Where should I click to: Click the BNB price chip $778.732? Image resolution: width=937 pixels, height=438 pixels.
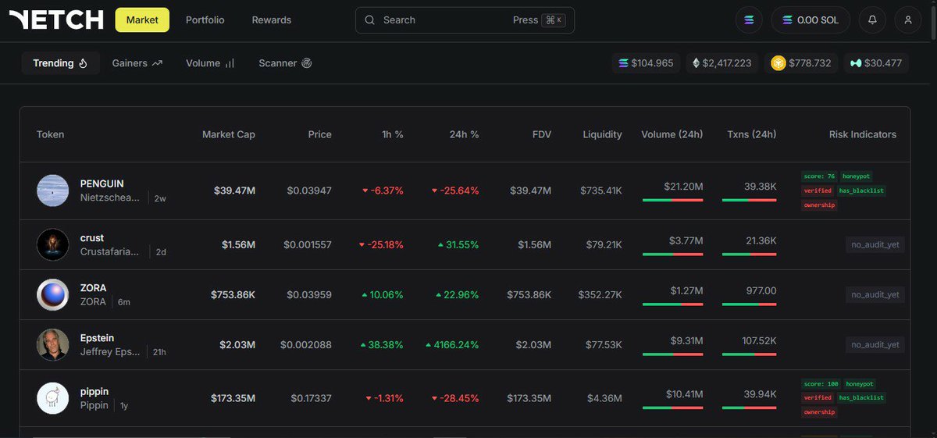801,63
